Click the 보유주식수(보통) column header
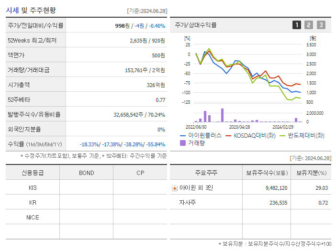This screenshot has width=336, height=251. tap(267, 173)
